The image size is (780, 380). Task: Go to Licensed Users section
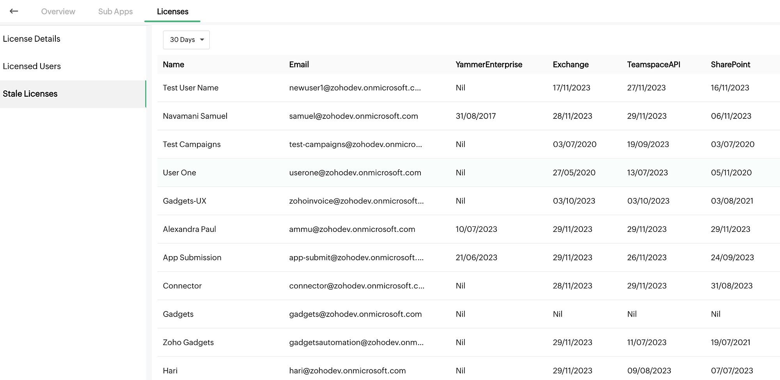tap(32, 66)
